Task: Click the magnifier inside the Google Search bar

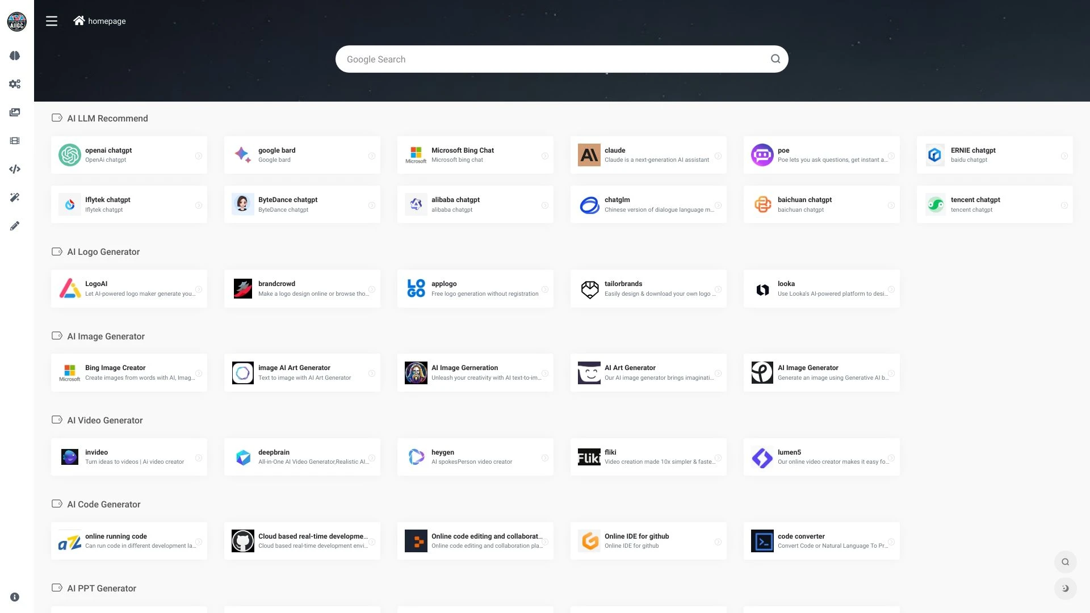Action: pos(775,58)
